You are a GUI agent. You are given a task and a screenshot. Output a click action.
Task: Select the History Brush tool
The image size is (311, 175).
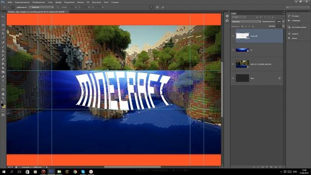(3, 55)
